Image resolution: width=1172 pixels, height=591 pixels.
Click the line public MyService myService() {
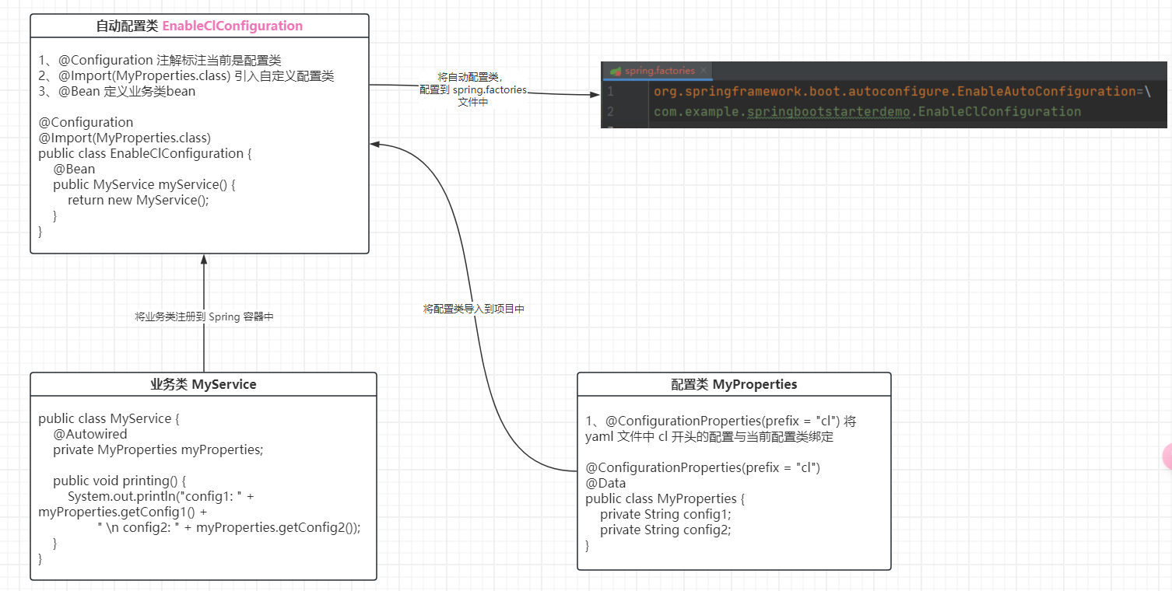pos(143,184)
